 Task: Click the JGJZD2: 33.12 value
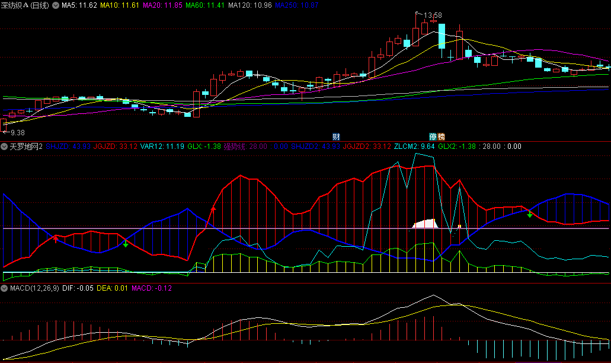point(367,147)
